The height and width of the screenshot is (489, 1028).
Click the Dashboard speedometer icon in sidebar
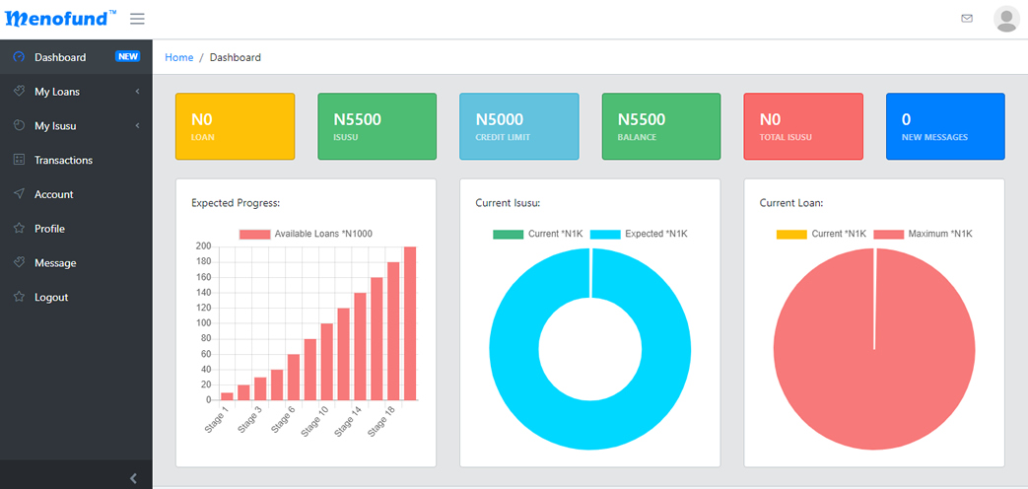[x=19, y=57]
